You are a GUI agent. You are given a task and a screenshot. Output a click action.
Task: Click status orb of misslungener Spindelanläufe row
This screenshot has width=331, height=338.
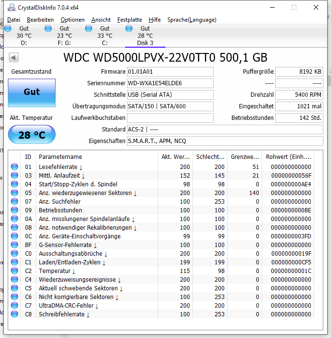14,219
